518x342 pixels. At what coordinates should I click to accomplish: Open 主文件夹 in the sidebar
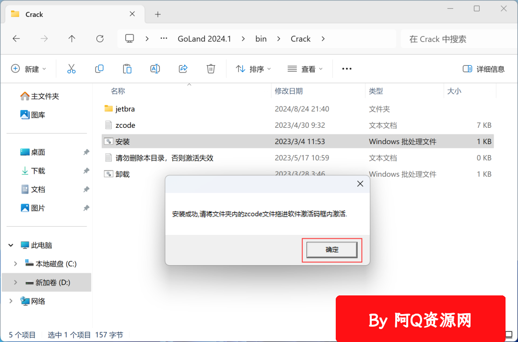pos(40,96)
